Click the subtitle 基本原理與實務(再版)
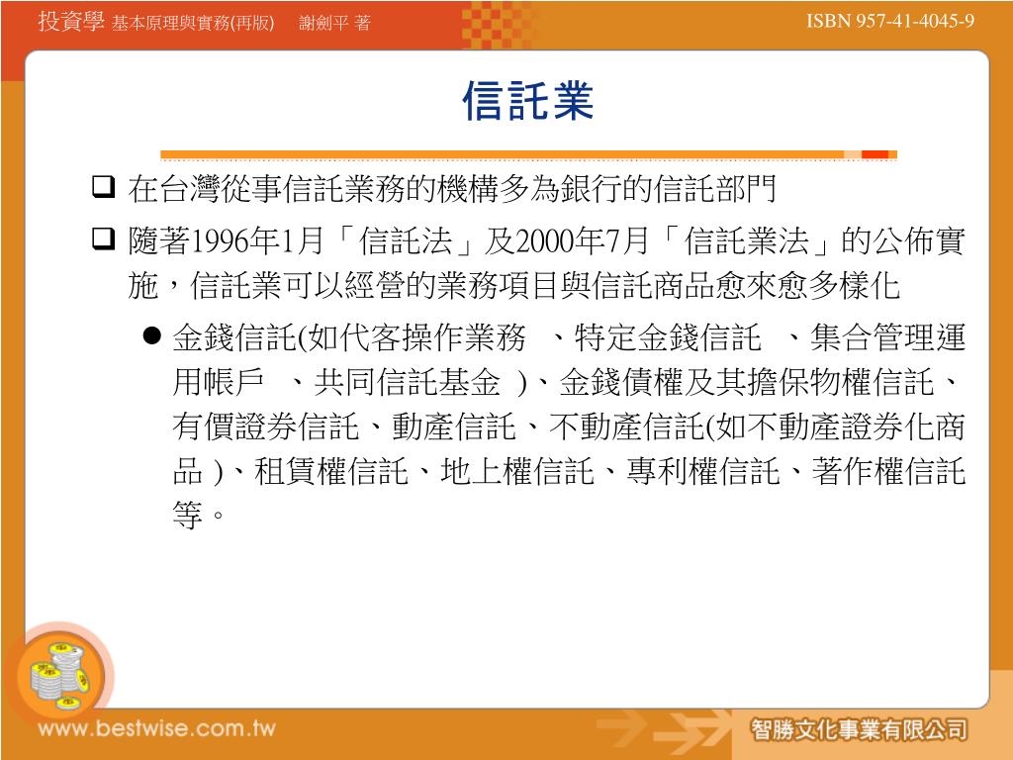The height and width of the screenshot is (760, 1013). pos(193,24)
